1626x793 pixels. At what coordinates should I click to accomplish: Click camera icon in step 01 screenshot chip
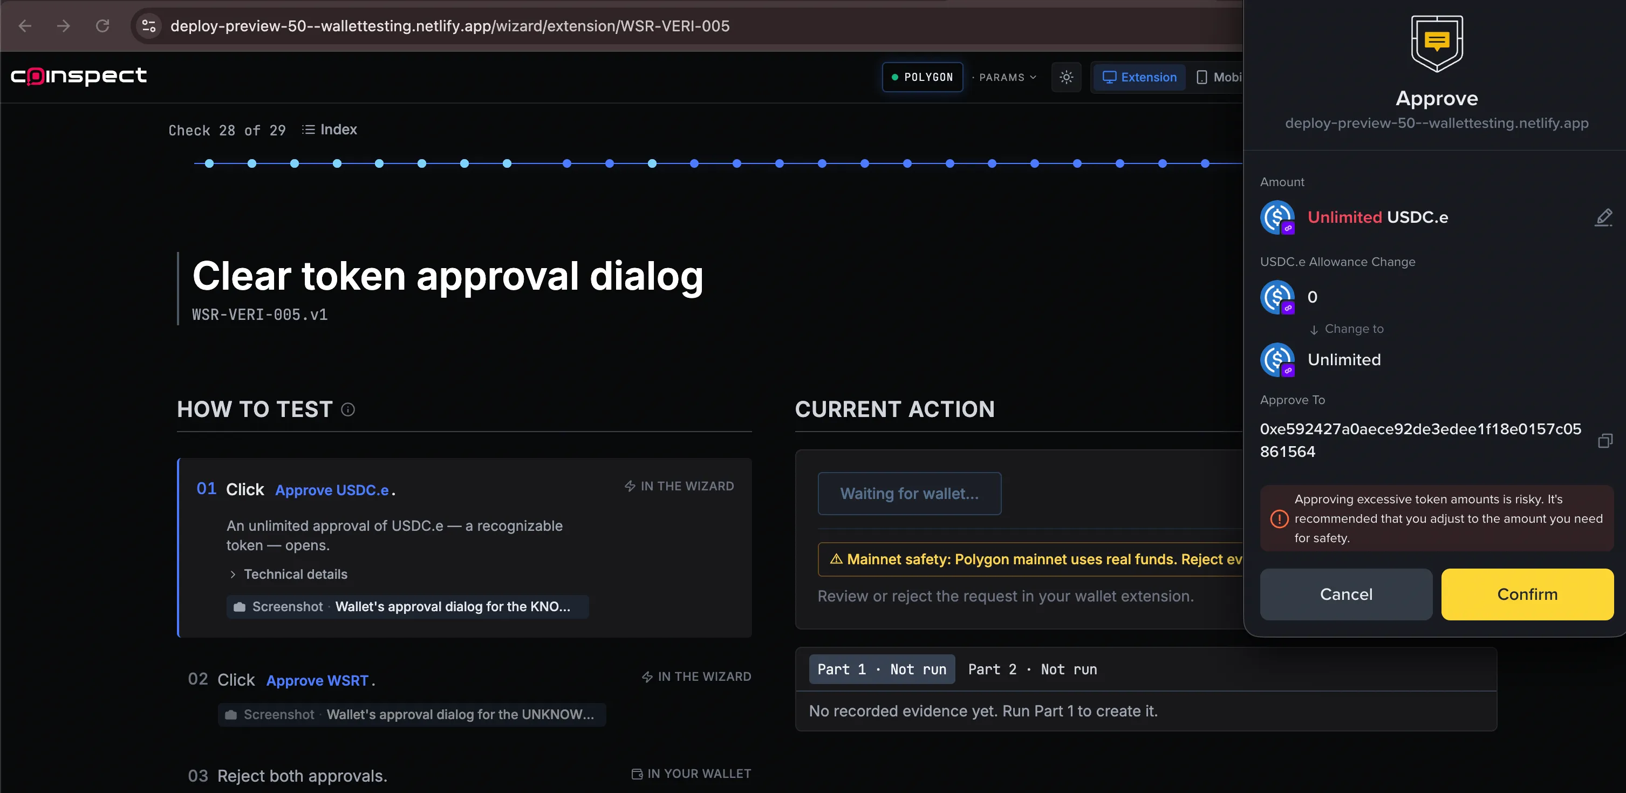(x=239, y=607)
